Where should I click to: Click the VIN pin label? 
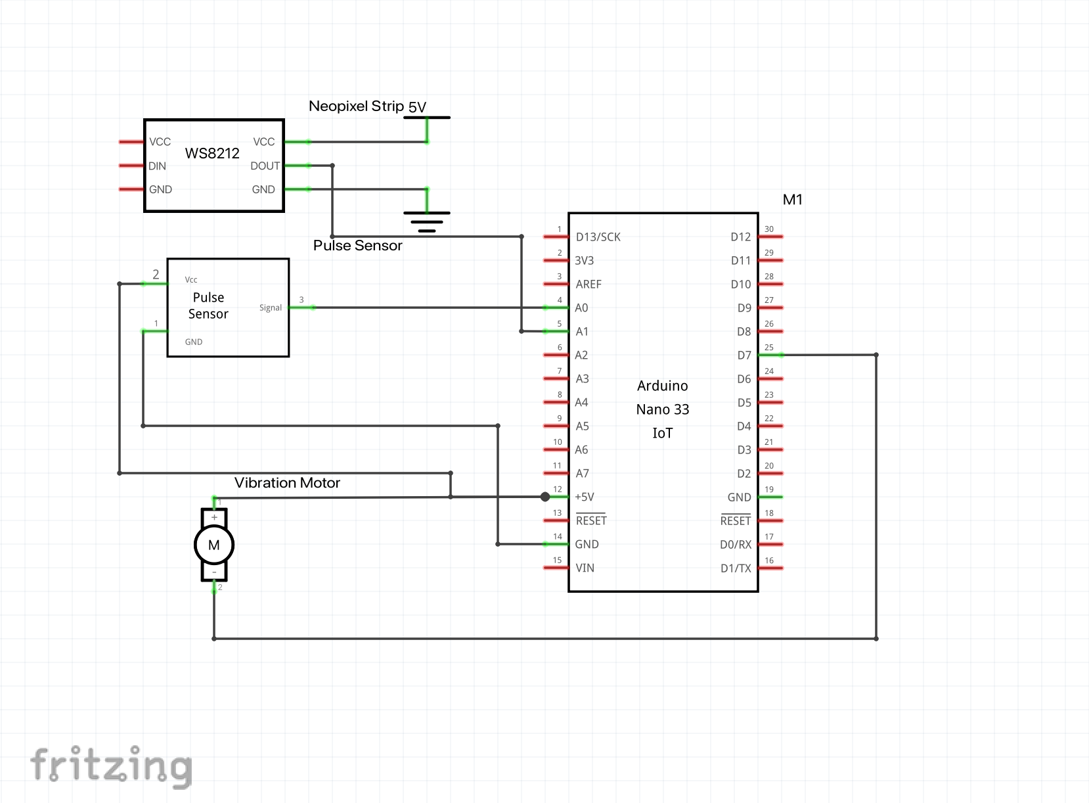[585, 568]
